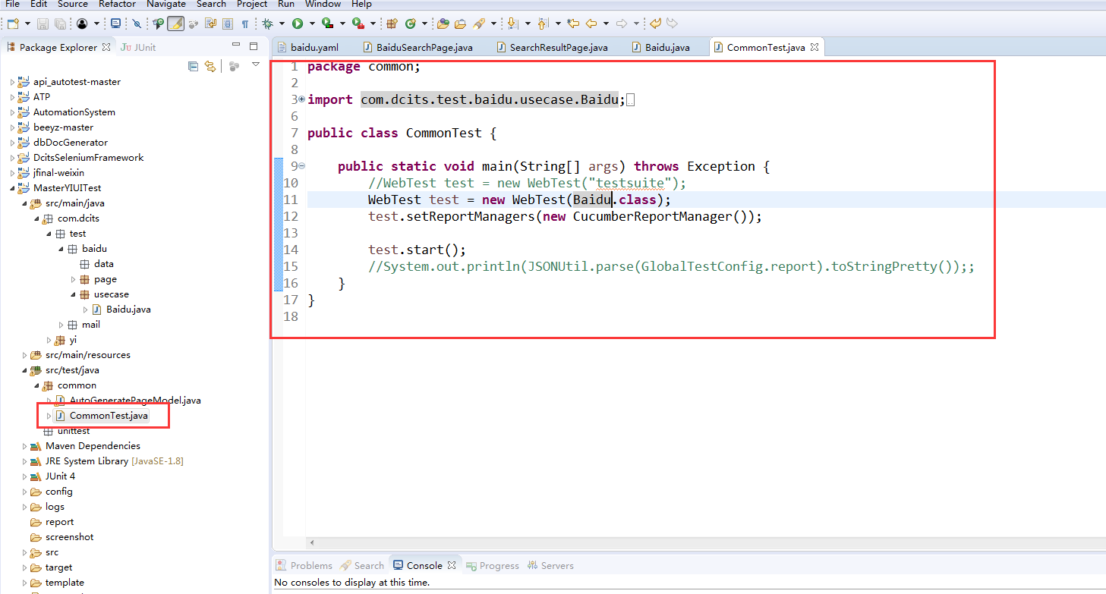
Task: Click the Forward navigation arrow icon
Action: click(622, 24)
